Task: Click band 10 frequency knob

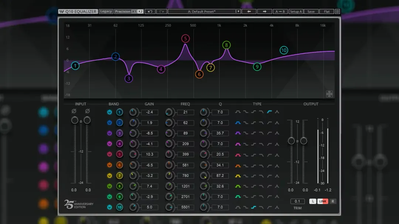Action: tap(169, 207)
